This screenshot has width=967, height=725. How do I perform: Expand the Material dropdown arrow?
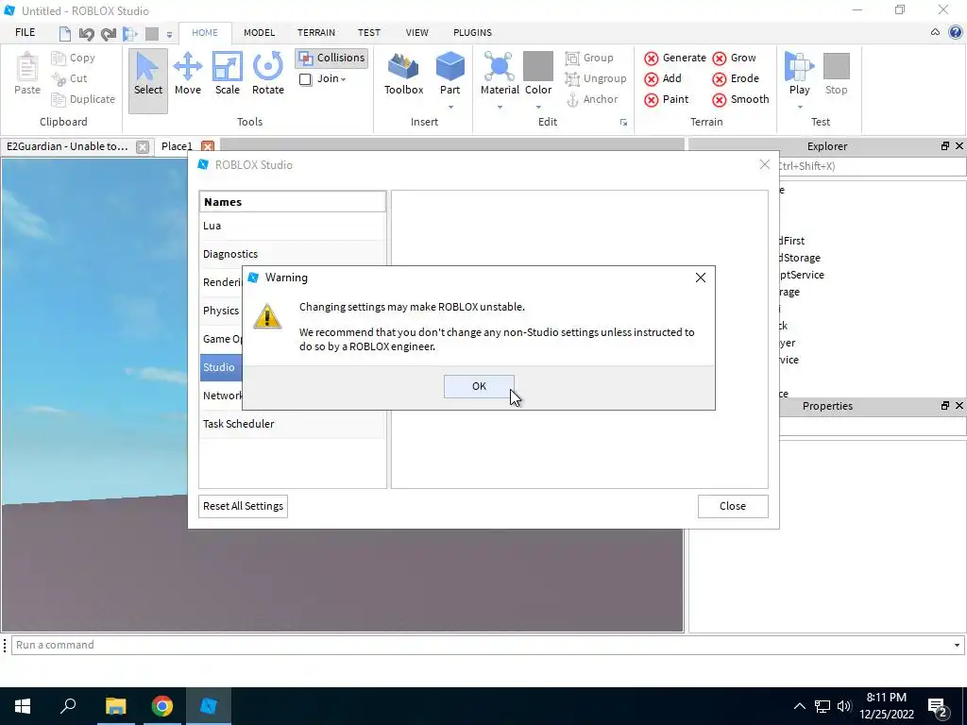[500, 108]
